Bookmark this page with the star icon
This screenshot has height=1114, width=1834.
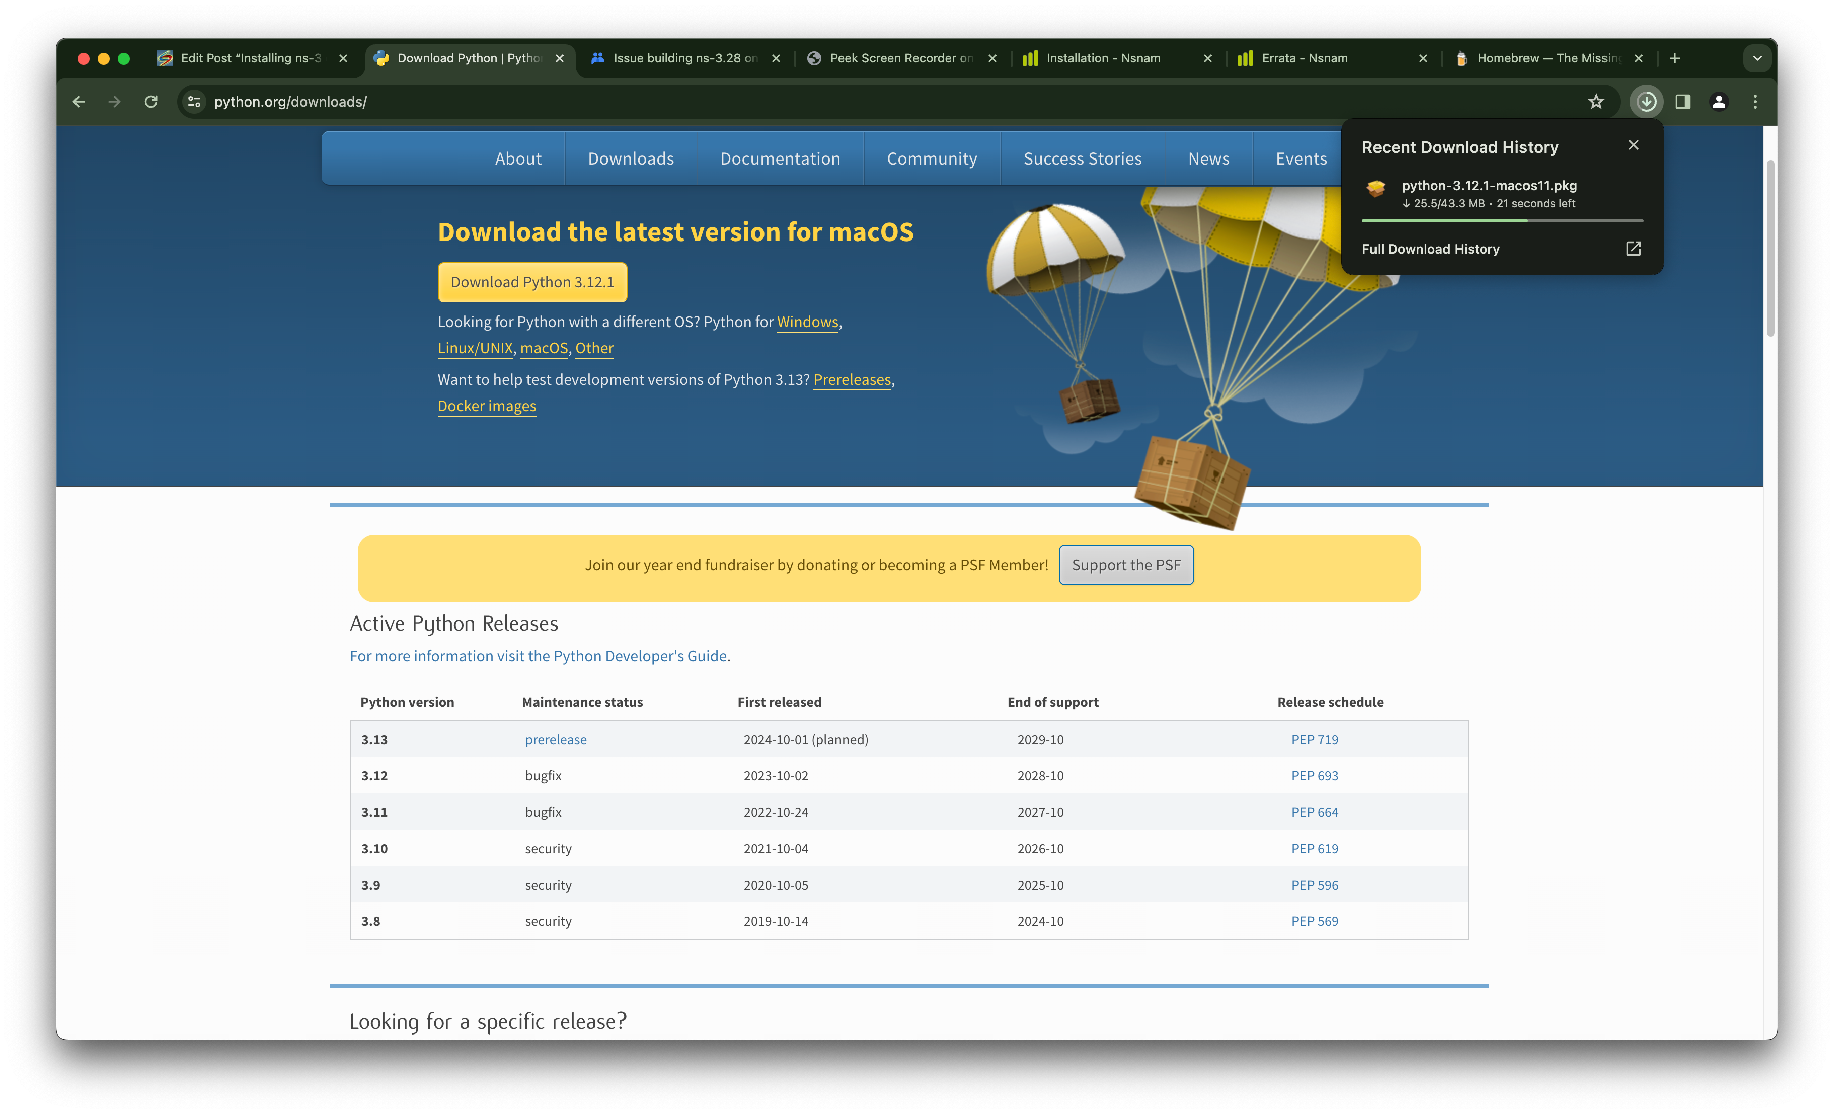(x=1596, y=101)
